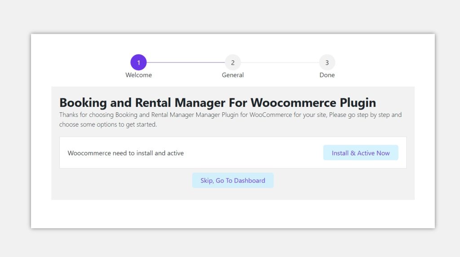
Task: Click the word 'Booking' in the heading
Action: click(x=83, y=102)
